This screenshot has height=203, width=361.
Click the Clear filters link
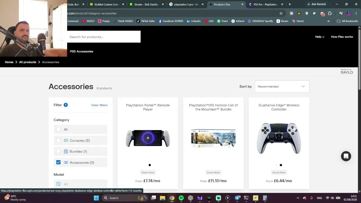point(99,105)
